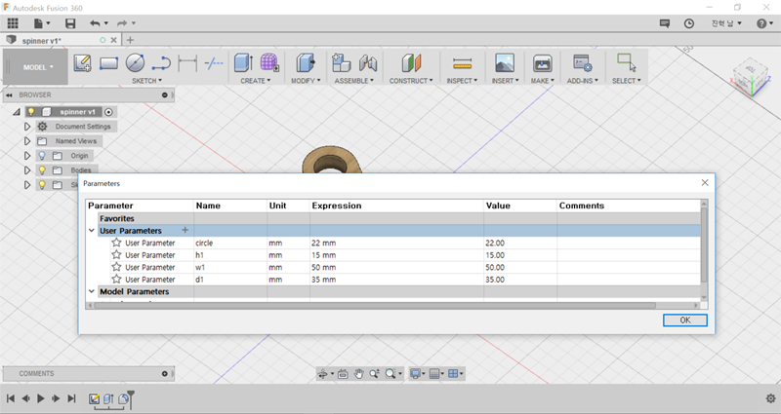Add a user parameter with plus icon
Screen dimensions: 781x414
tap(185, 230)
